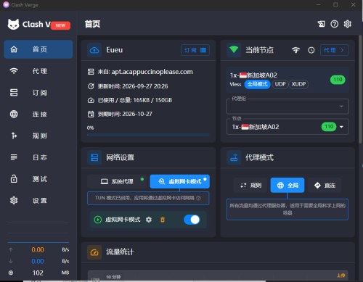Go to 代理 proxies in sidebar
This screenshot has height=282, width=363.
pyautogui.click(x=38, y=71)
